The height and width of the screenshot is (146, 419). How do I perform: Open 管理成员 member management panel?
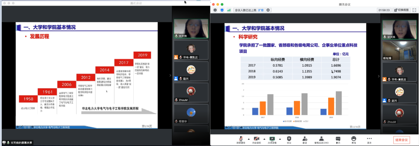click(x=321, y=139)
